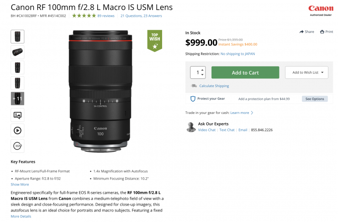This screenshot has height=222, width=338.
Task: Select the first lens thumbnail
Action: pos(17,36)
